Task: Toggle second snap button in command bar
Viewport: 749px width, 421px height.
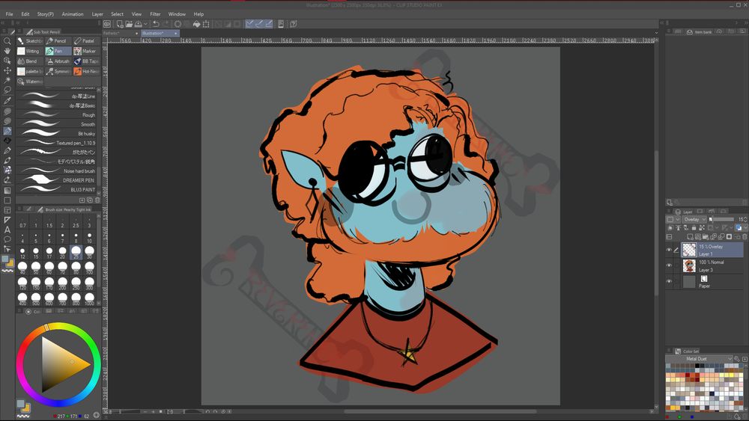Action: click(x=259, y=24)
